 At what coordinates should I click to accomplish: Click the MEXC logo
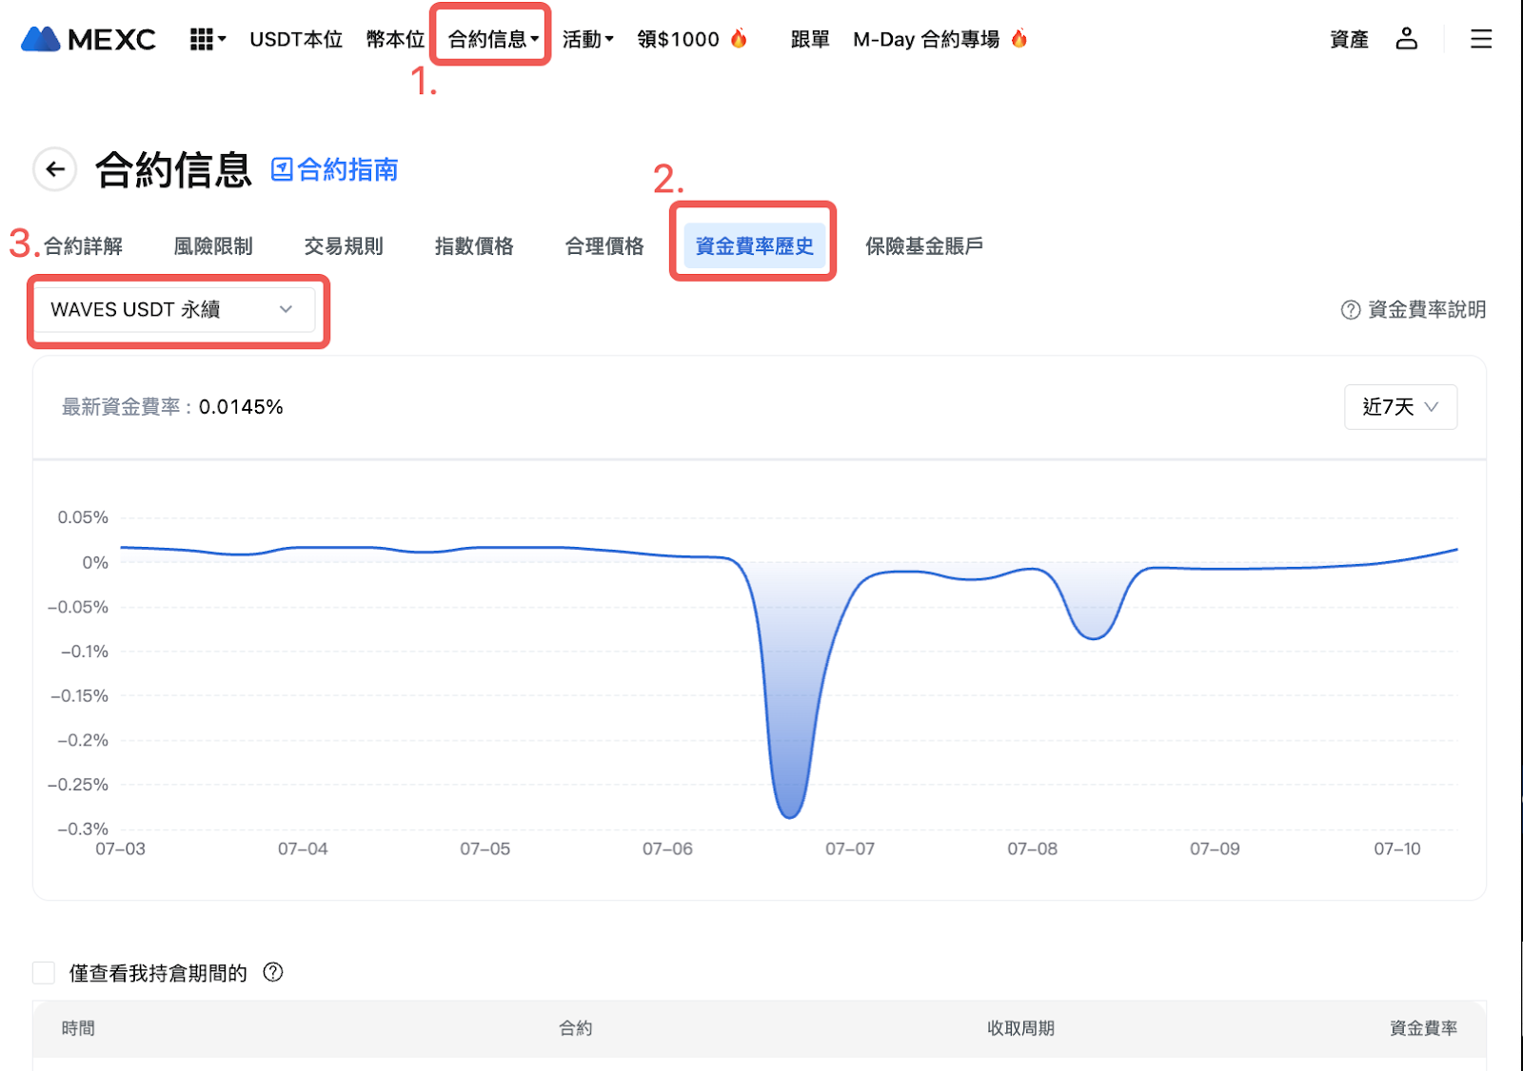[89, 39]
